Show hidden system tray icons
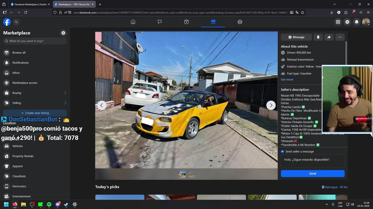Viewport: 373px width, 209px height. tap(327, 204)
